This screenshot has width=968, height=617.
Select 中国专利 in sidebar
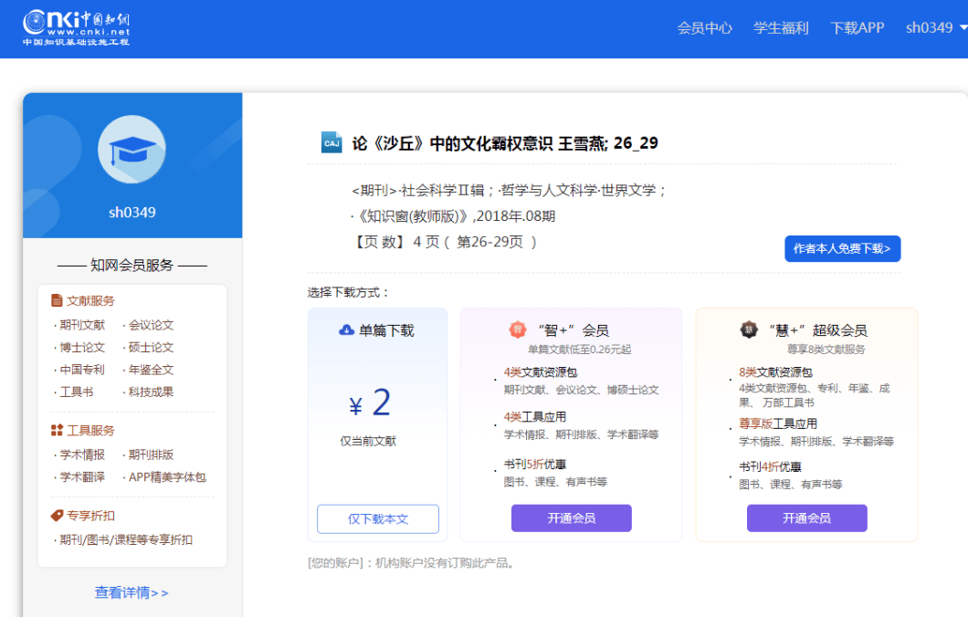point(82,370)
